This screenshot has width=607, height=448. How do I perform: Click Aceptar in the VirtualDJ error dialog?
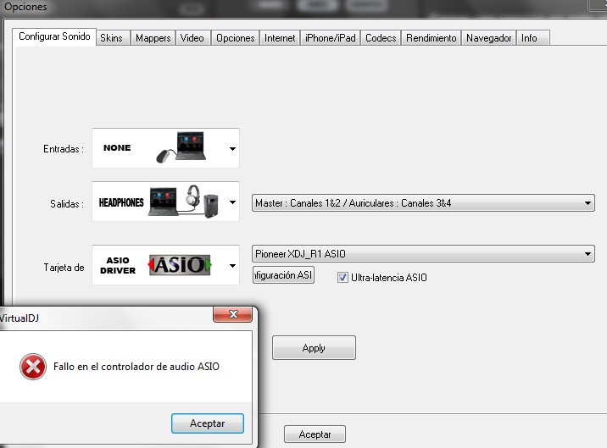(x=208, y=423)
